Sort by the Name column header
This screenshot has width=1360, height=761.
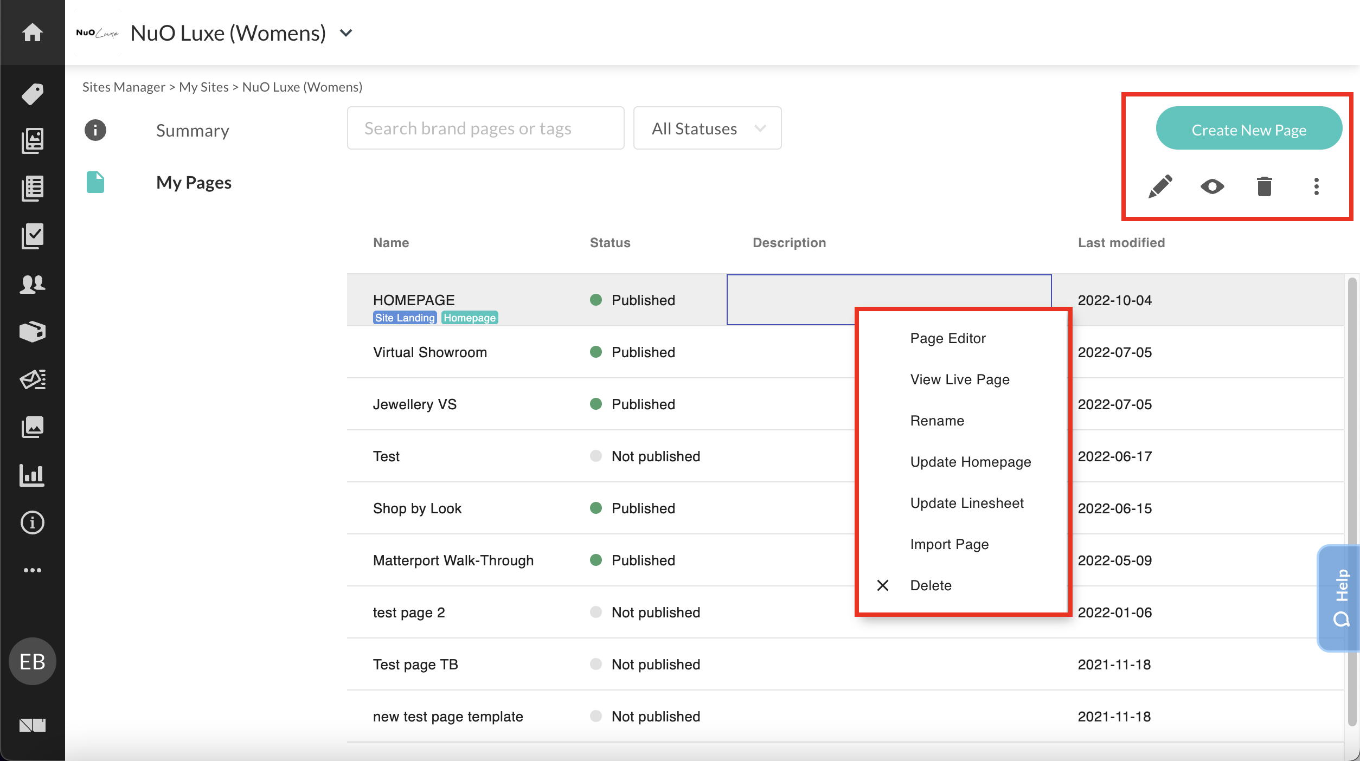tap(391, 243)
